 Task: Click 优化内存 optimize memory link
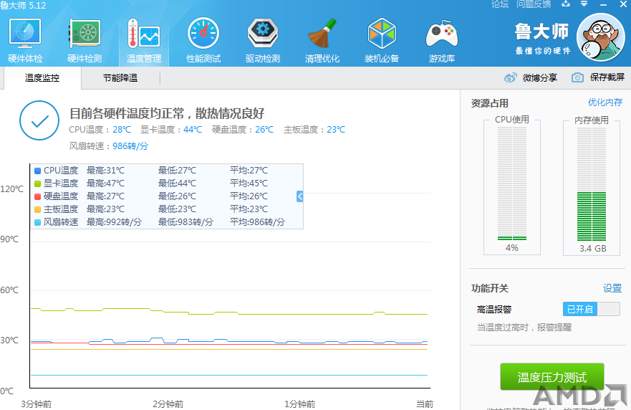(604, 102)
